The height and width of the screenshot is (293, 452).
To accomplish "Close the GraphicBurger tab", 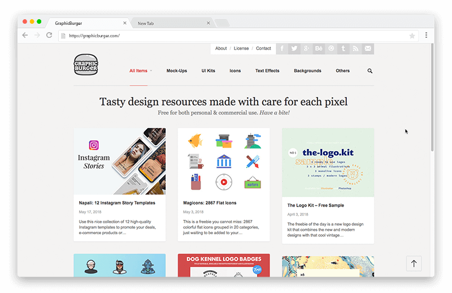I will (x=125, y=23).
